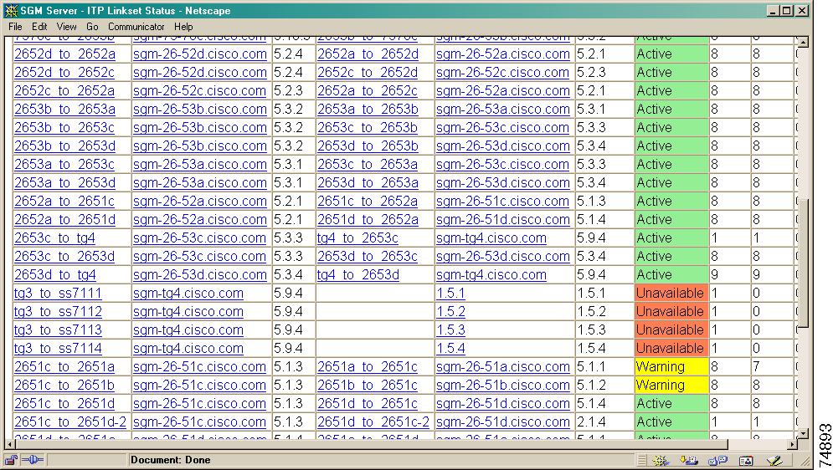Image resolution: width=833 pixels, height=470 pixels.
Task: Open the View menu
Action: 66,27
